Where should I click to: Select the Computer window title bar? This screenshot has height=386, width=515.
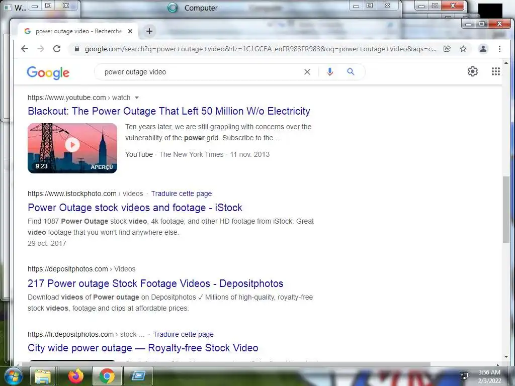pos(200,8)
